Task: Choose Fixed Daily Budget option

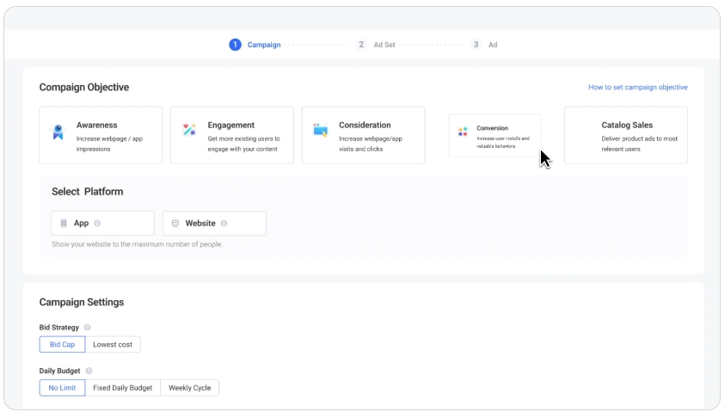Action: pyautogui.click(x=122, y=388)
